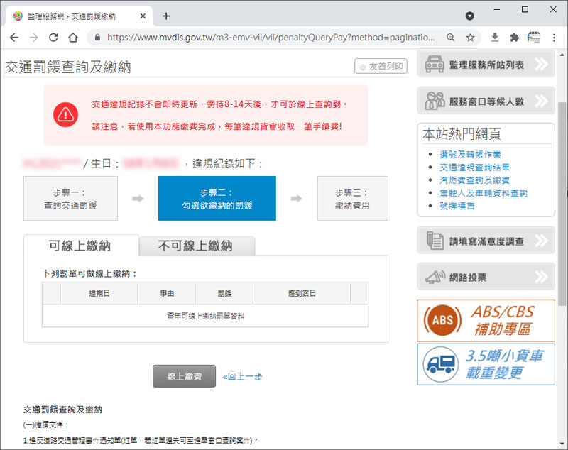Select the 可線上繳納 tab

click(80, 246)
